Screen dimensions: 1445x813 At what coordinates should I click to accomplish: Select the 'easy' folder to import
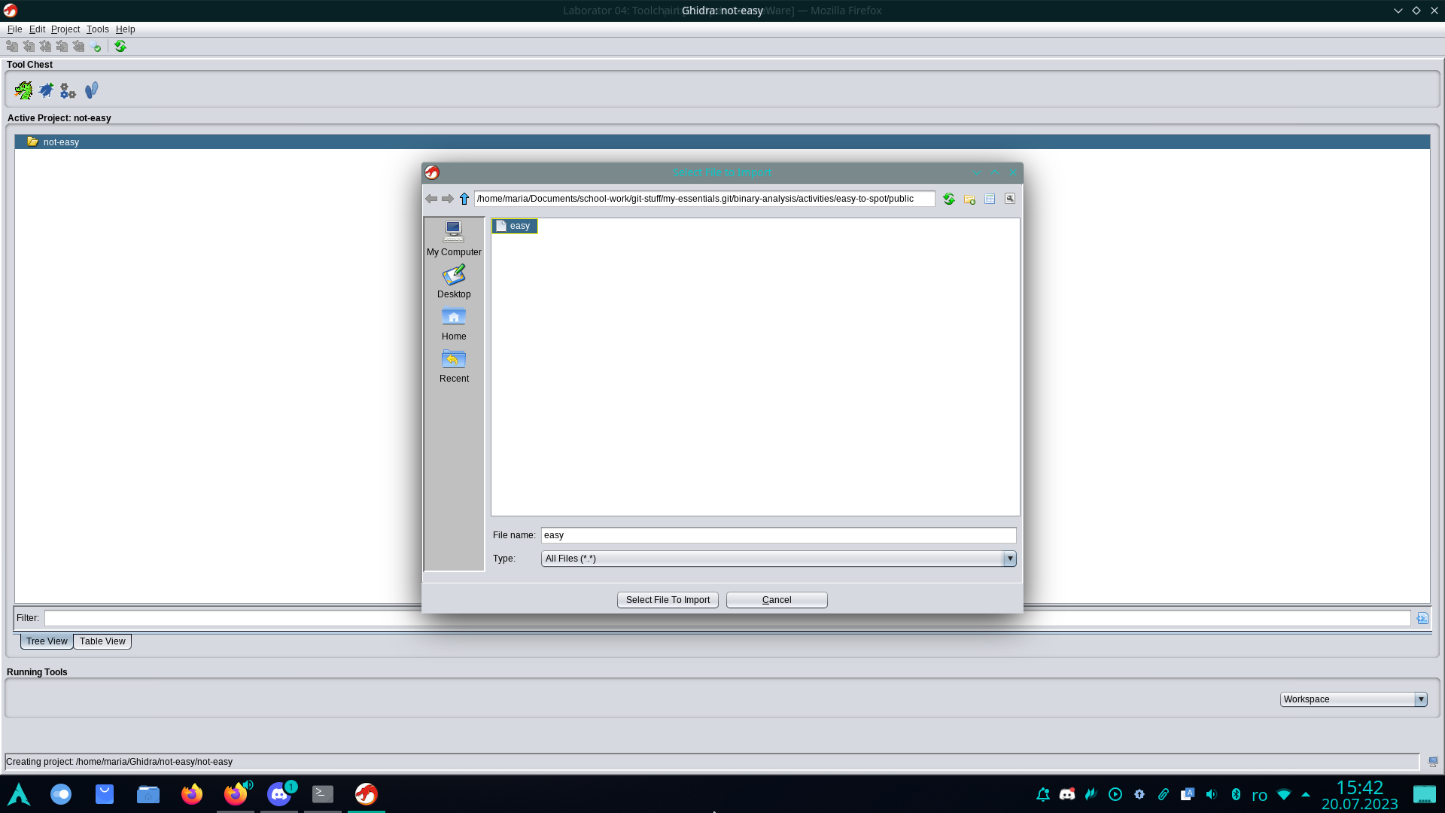click(x=516, y=225)
